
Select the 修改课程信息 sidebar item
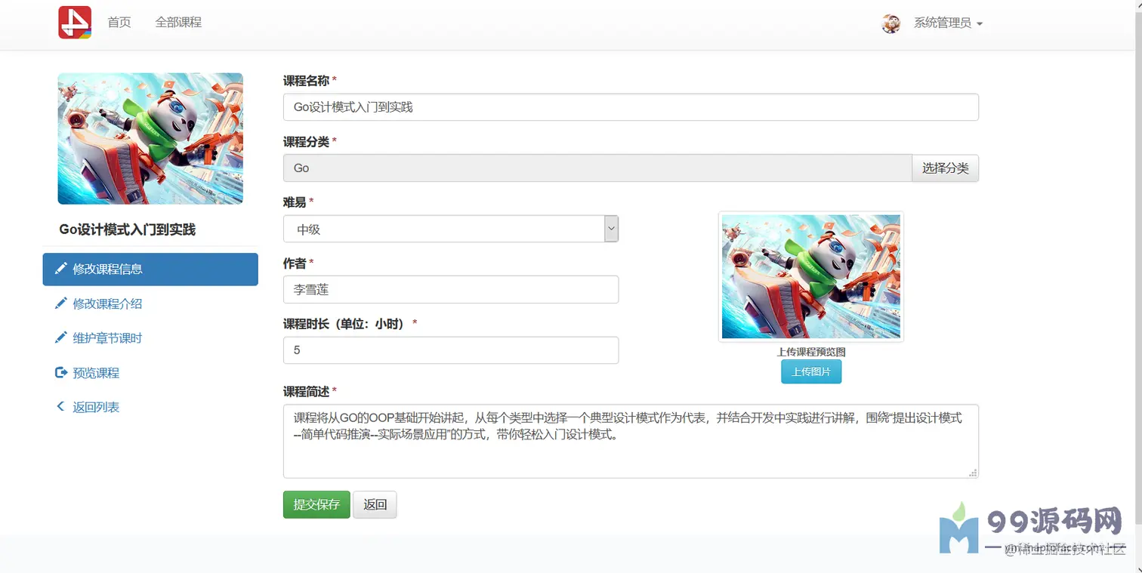[x=150, y=269]
